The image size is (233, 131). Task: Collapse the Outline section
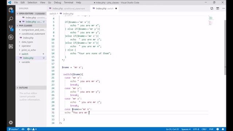pyautogui.click(x=31, y=88)
